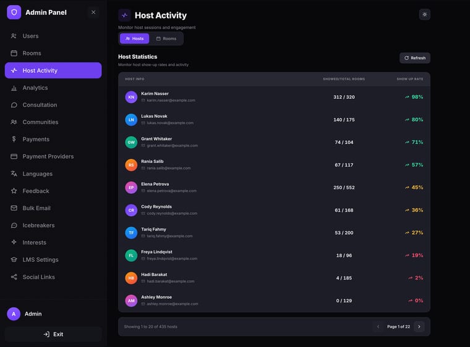Click Grant Whitaker's GW avatar
The height and width of the screenshot is (347, 470).
click(x=131, y=142)
